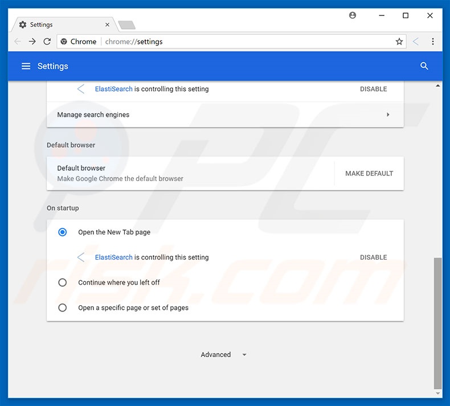Click ElastiSearch link in search engine section
Screen dimensions: 450x406
click(113, 89)
